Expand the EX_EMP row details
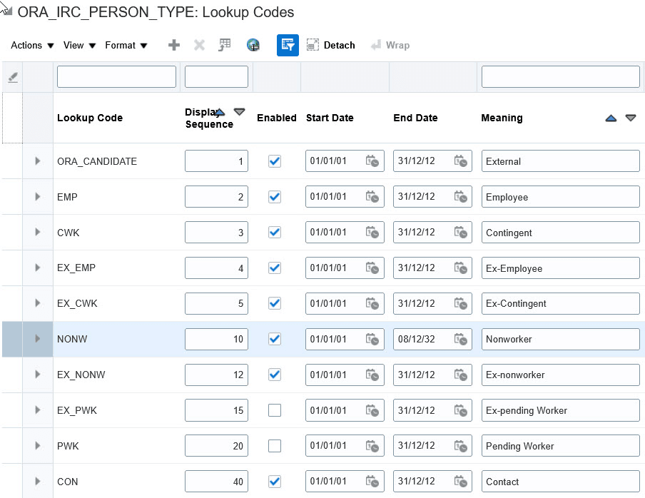Viewport: 645px width, 498px height. (37, 268)
